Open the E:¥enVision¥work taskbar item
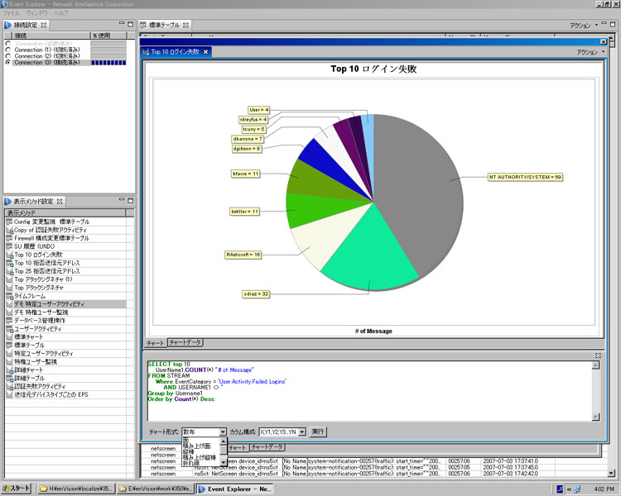This screenshot has width=621, height=496. coord(156,489)
